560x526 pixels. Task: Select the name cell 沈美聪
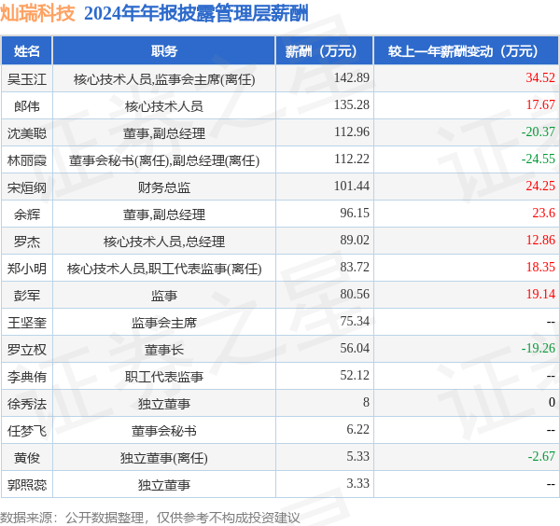[x=27, y=133]
